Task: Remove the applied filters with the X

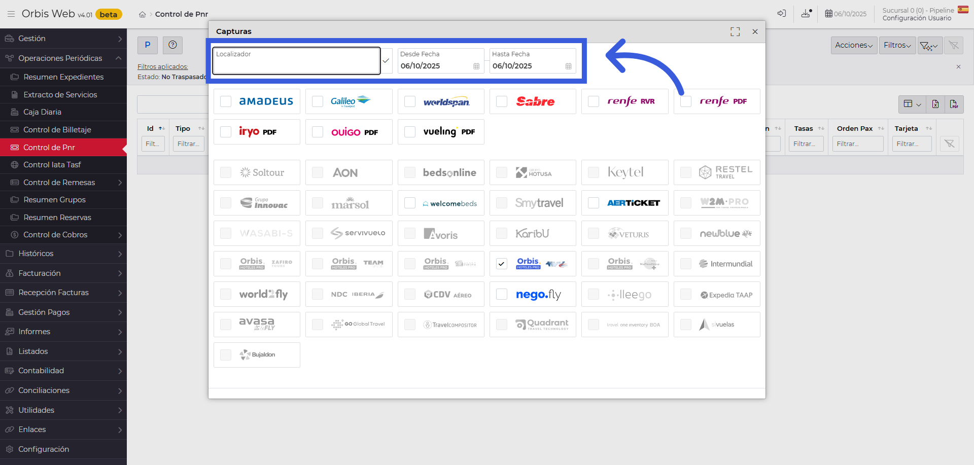Action: point(958,67)
